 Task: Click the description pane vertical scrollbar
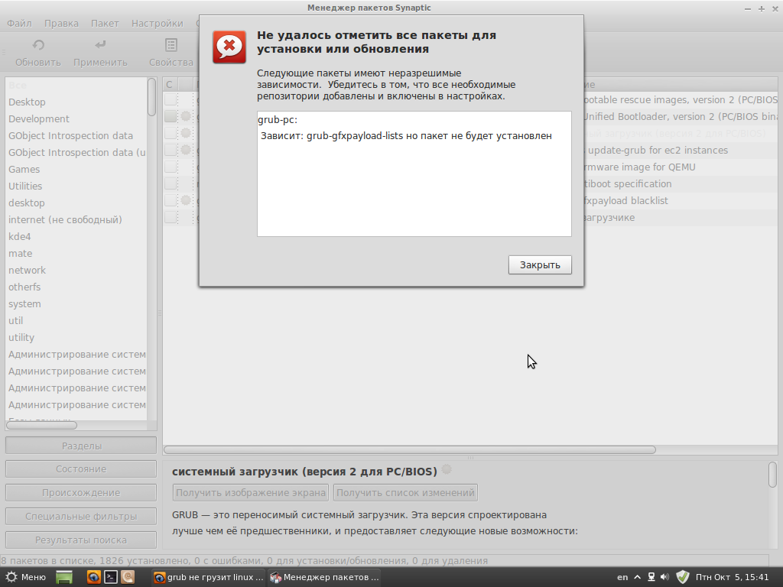pyautogui.click(x=772, y=475)
